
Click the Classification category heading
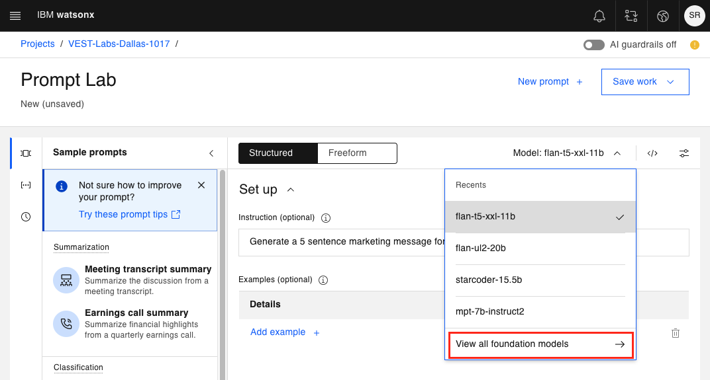78,367
